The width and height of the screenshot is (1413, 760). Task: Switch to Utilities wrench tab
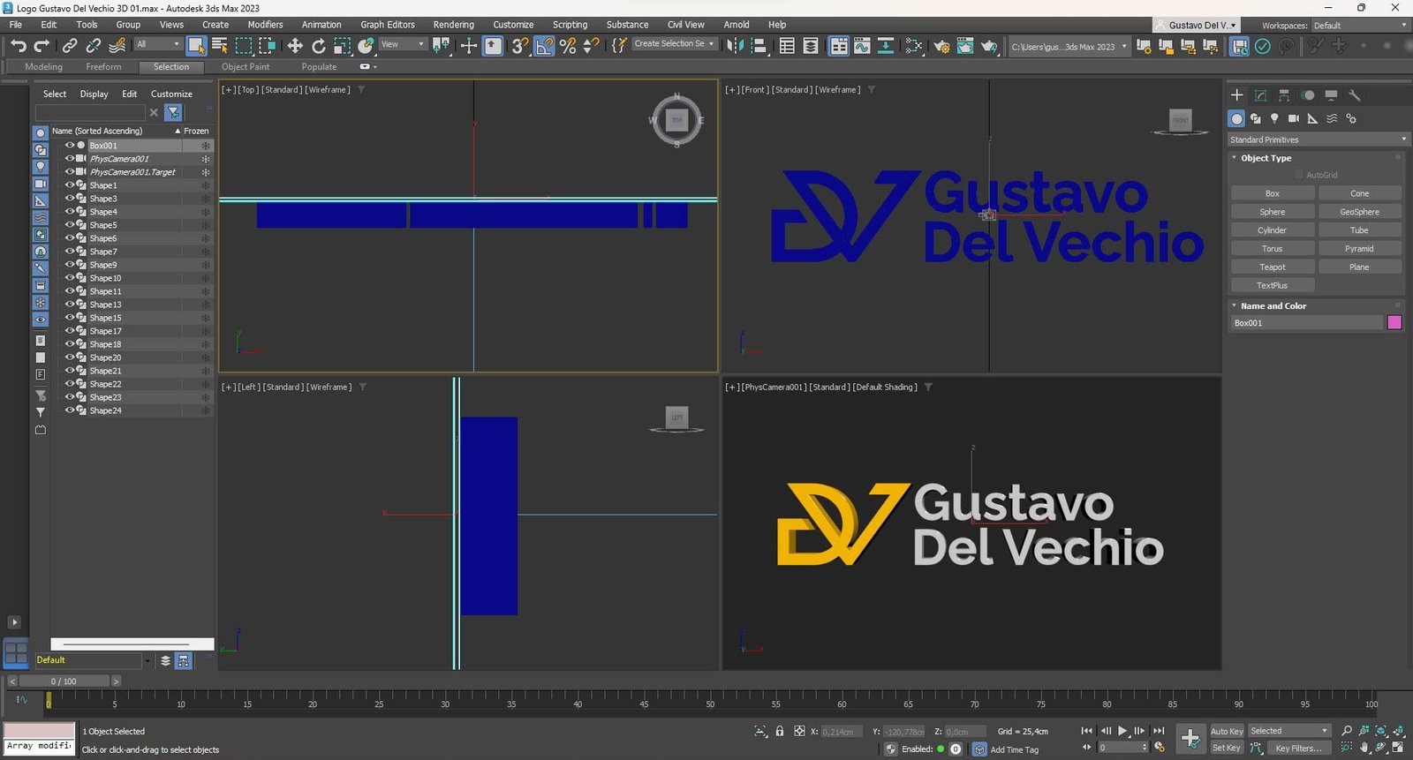point(1355,94)
